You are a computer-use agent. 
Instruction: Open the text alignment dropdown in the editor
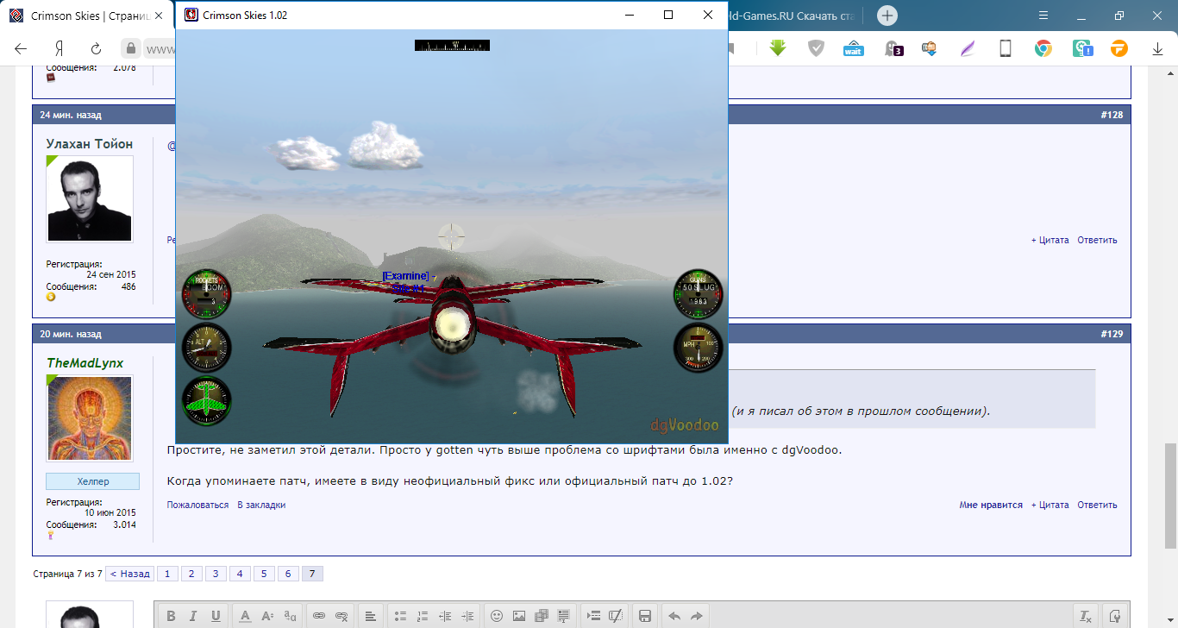[x=370, y=616]
